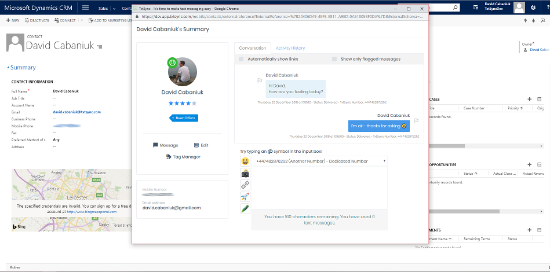Viewport: 550px width, 272px height.
Task: Check 'Show only flagged messages'
Action: 334,59
